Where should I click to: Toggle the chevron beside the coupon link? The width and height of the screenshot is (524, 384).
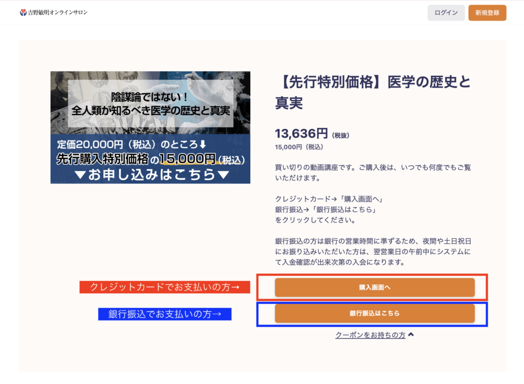(411, 335)
